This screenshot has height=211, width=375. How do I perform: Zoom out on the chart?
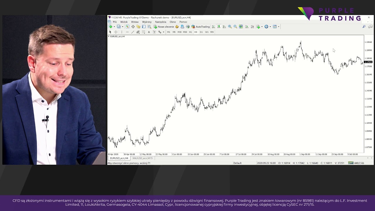coord(235,27)
